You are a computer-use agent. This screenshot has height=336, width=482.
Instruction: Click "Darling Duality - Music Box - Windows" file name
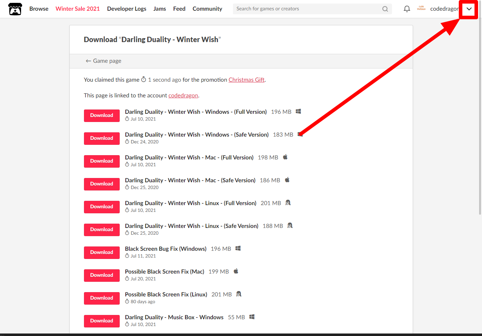pos(174,317)
